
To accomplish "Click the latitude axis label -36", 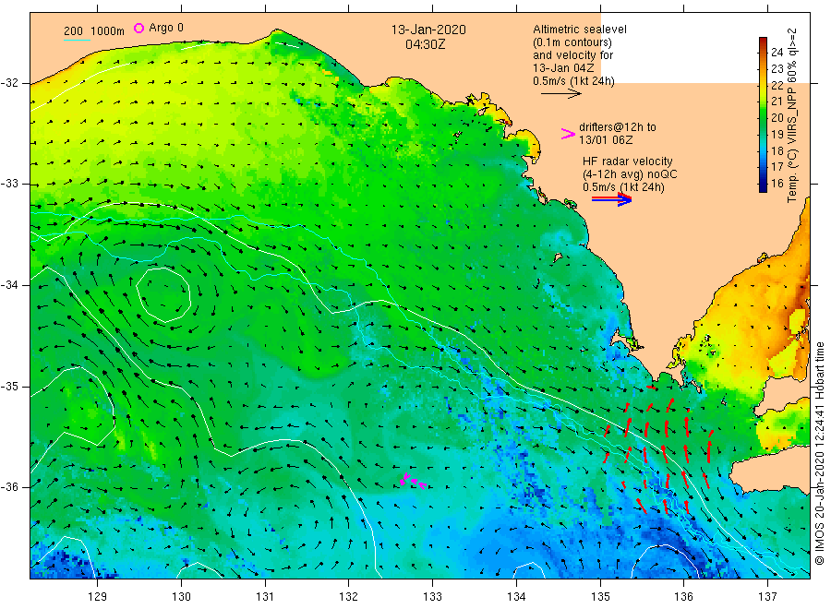I will point(9,486).
